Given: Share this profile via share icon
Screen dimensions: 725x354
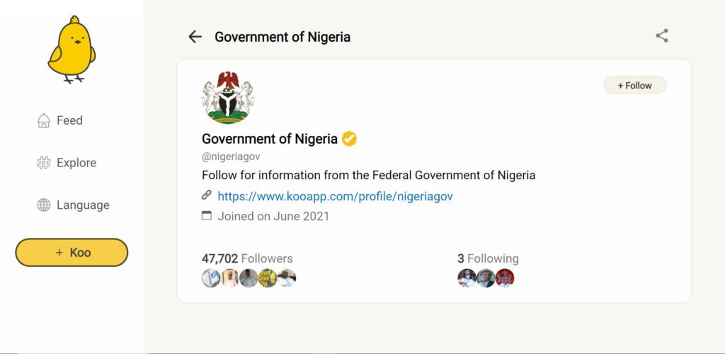Looking at the screenshot, I should coord(662,35).
